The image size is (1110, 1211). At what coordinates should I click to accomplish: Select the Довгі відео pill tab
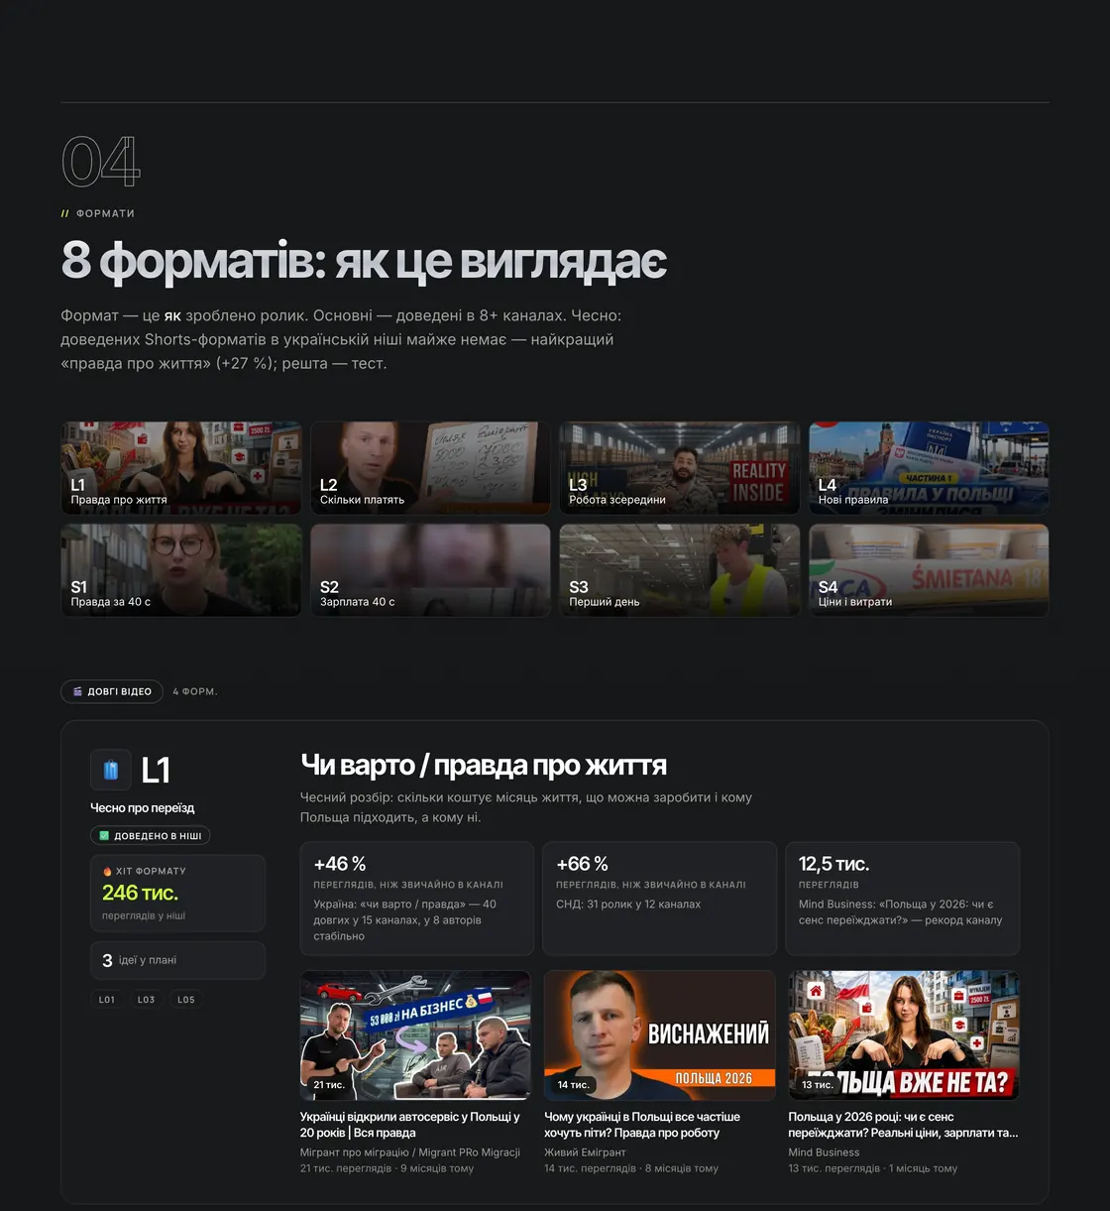112,691
